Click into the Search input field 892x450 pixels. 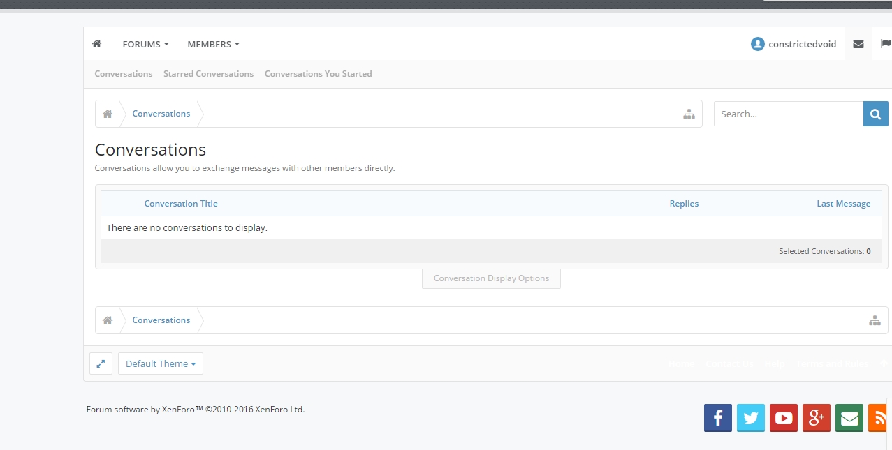[788, 114]
